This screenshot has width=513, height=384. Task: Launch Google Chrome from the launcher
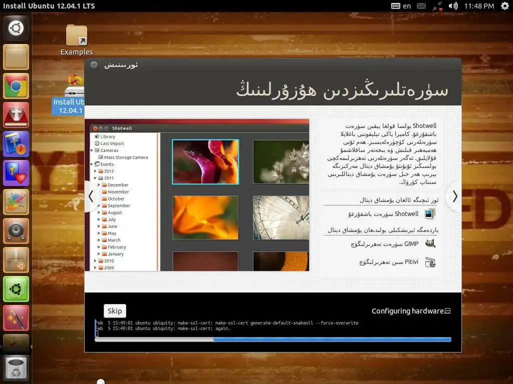pos(16,86)
